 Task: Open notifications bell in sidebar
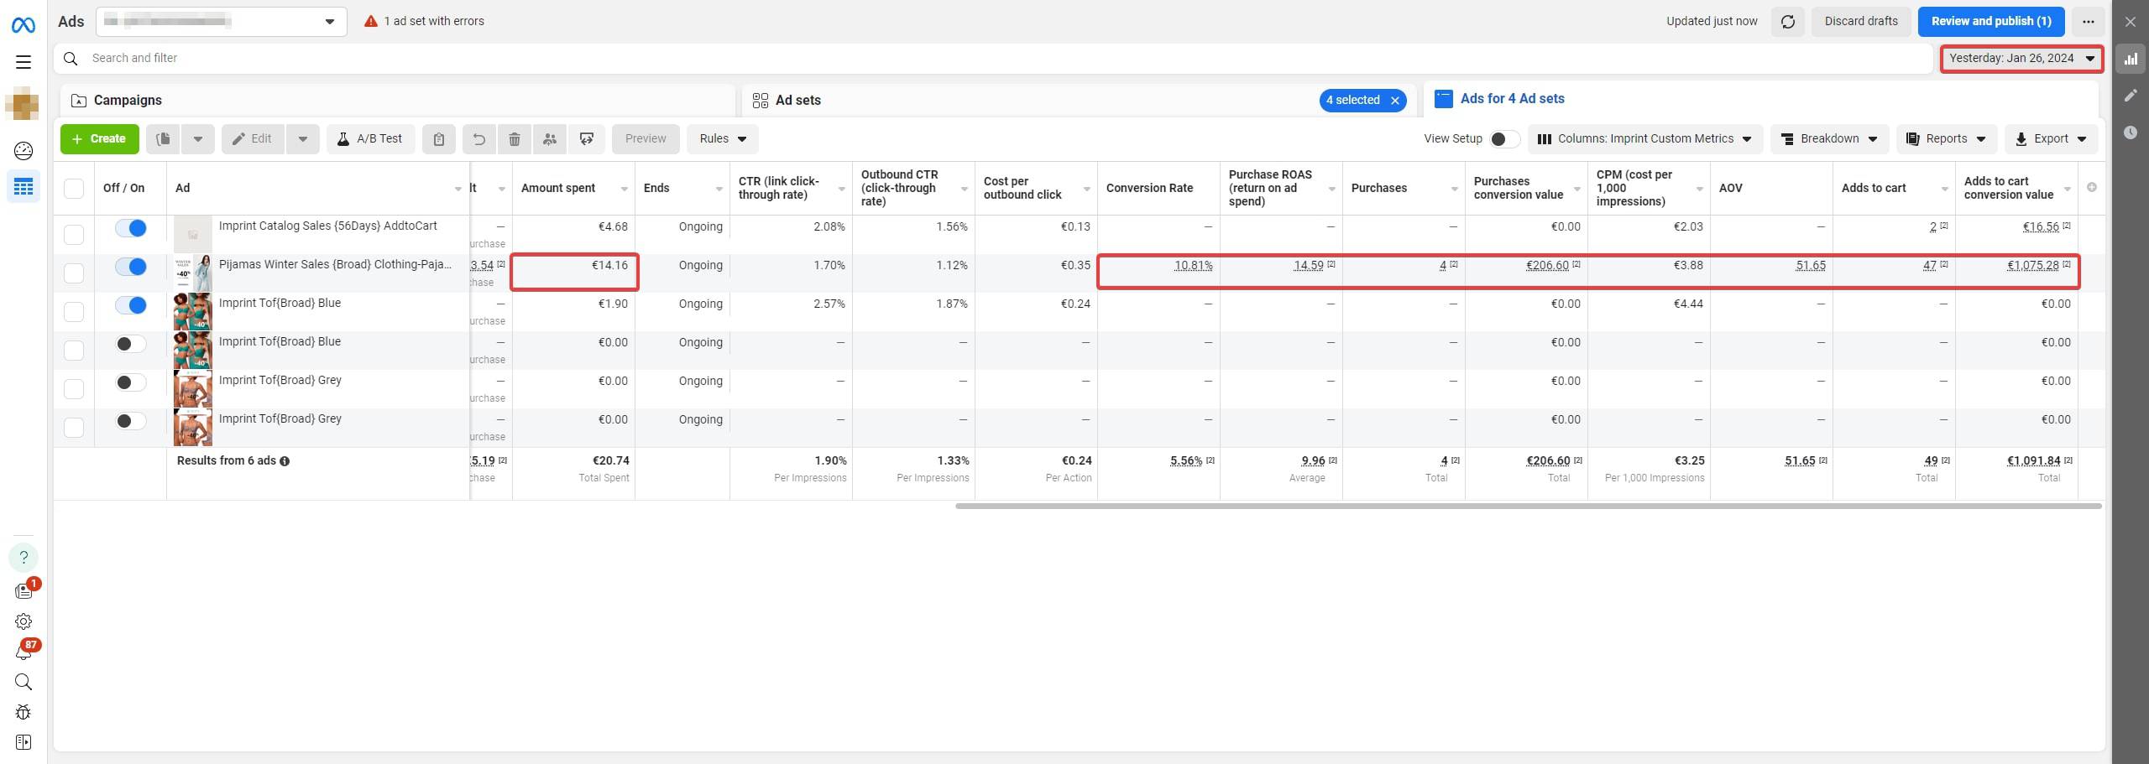pyautogui.click(x=24, y=652)
